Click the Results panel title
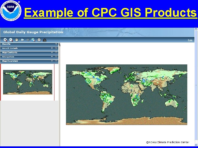Screen dimensions: 198x148 (6, 44)
